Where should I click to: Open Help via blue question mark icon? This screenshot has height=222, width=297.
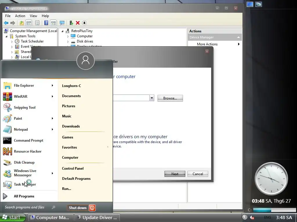[x=46, y=23]
